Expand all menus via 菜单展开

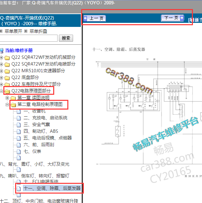point(13,31)
